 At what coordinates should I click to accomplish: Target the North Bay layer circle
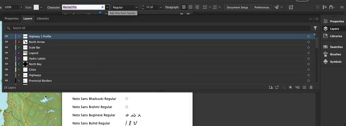click(308, 64)
